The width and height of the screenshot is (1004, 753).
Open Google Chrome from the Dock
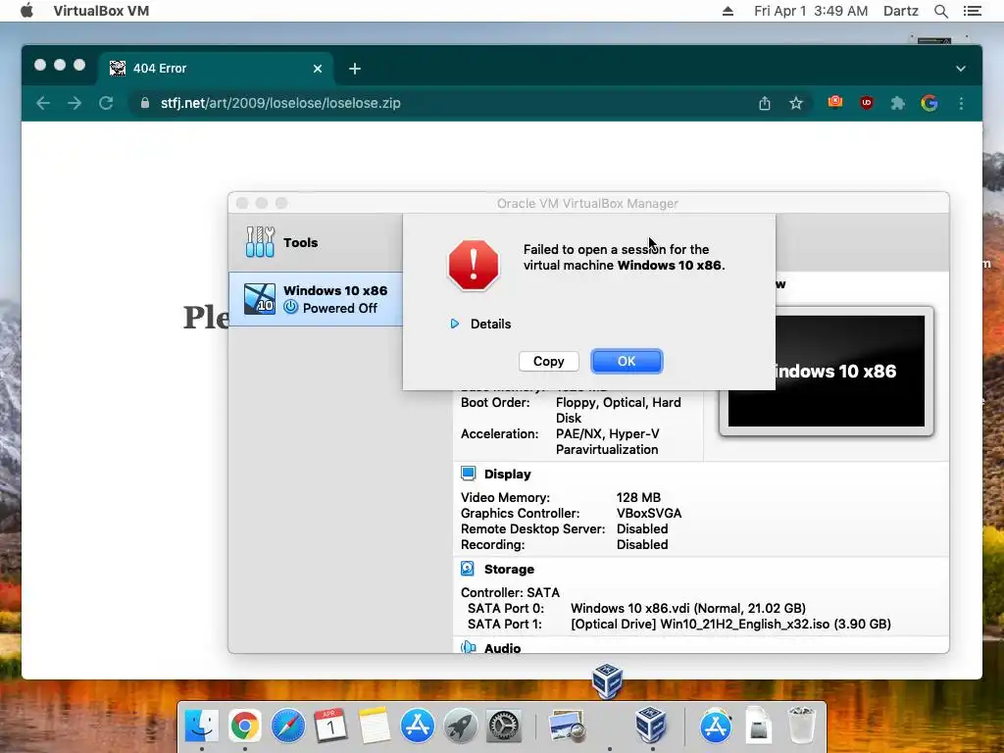tap(244, 727)
